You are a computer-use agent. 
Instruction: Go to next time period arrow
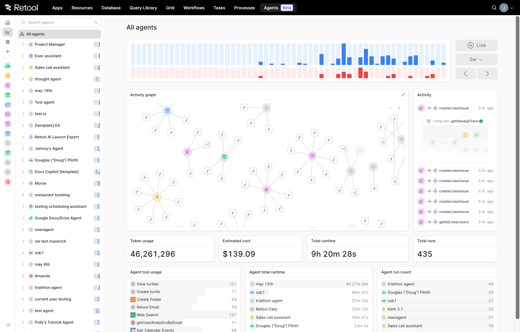[x=487, y=74]
